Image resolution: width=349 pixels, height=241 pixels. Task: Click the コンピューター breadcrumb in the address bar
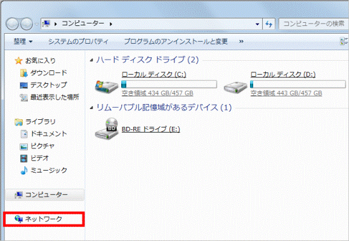(x=82, y=23)
